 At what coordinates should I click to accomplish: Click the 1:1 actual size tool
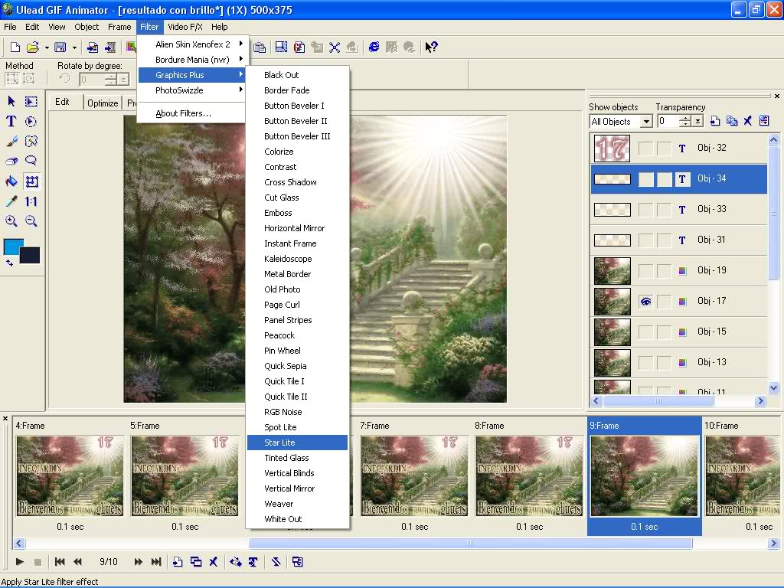pyautogui.click(x=31, y=201)
